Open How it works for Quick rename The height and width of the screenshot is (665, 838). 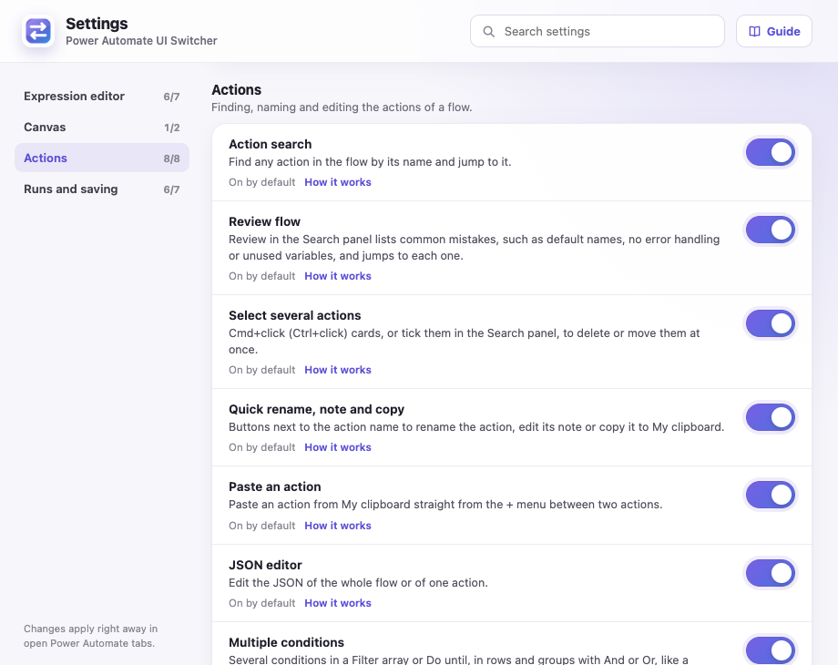(338, 447)
